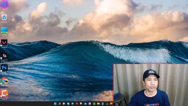Open the Widgets taskbar icon next to Search

pyautogui.click(x=64, y=104)
